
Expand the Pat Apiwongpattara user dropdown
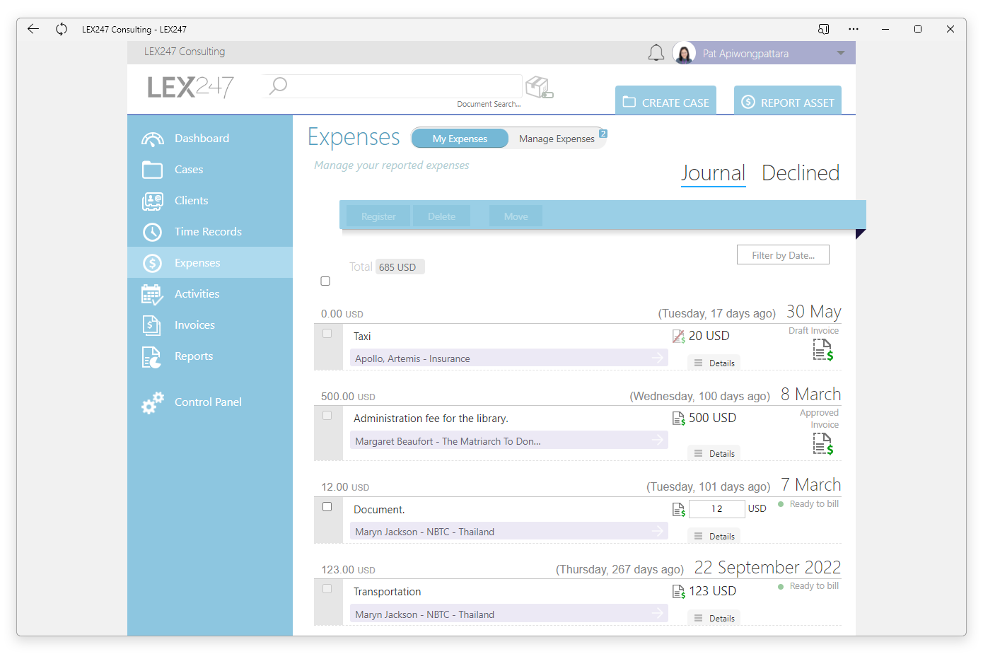840,53
